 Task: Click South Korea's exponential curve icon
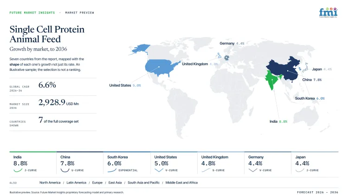112,170
